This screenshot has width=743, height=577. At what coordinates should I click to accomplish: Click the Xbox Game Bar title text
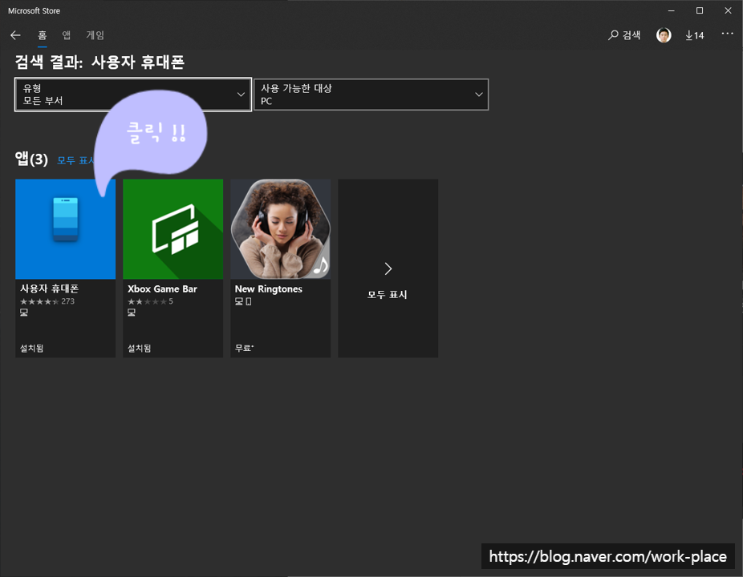[162, 288]
